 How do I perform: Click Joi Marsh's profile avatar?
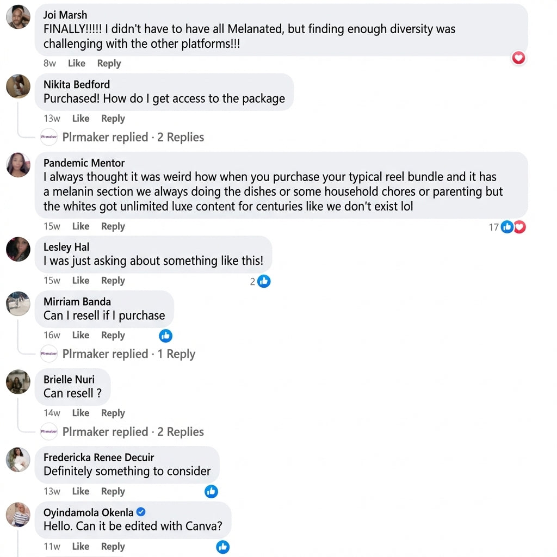tap(18, 17)
